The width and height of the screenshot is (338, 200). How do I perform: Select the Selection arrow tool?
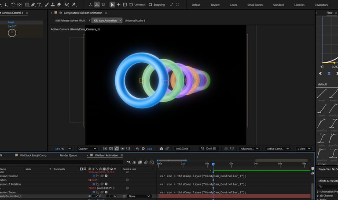pos(112,4)
